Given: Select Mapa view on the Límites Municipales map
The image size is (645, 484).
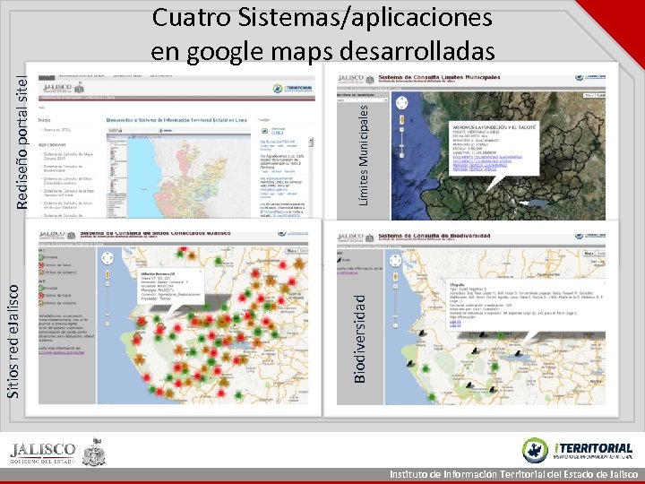Looking at the screenshot, I should tap(589, 96).
